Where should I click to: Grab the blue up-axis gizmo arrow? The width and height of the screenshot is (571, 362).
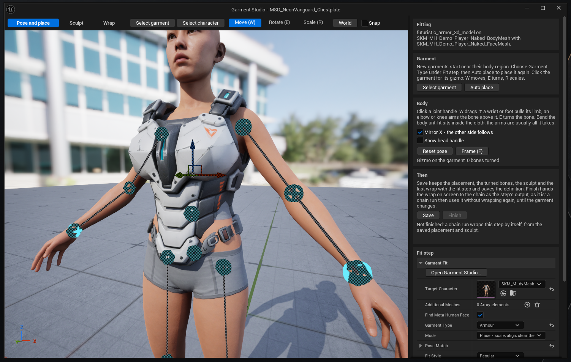tap(193, 145)
